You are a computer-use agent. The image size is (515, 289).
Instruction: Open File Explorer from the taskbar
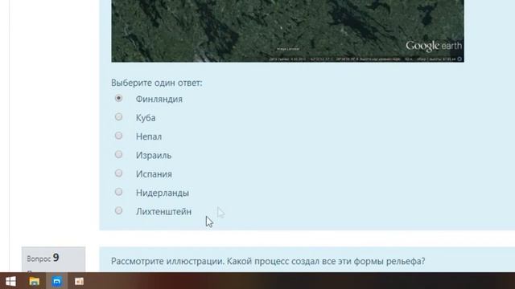34,281
